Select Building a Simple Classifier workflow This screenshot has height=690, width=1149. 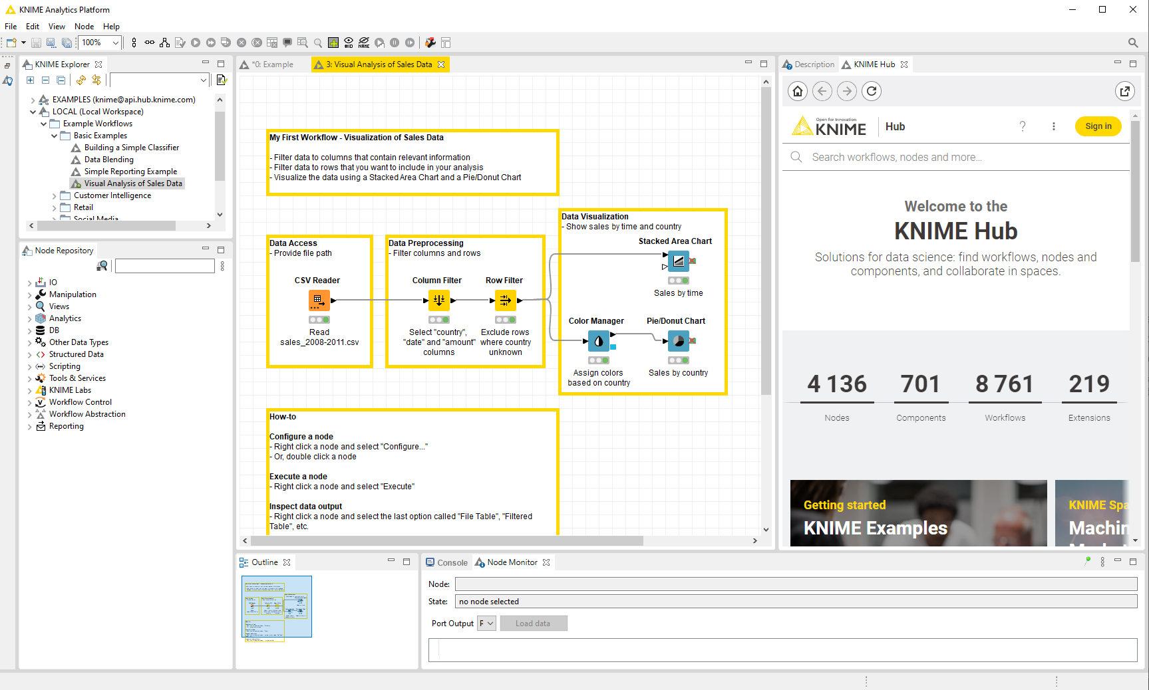point(132,148)
